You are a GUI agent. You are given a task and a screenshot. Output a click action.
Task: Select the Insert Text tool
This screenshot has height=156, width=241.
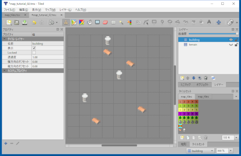209,23
